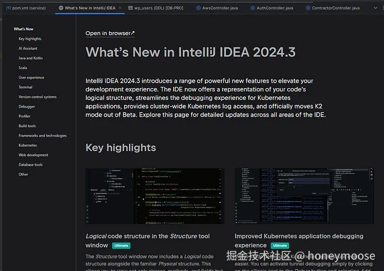Jump to Terminal section

(x=26, y=87)
